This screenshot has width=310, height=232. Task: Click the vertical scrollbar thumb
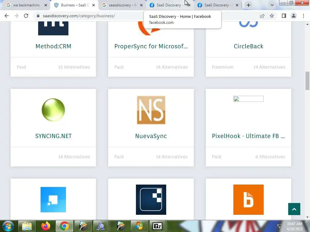(x=308, y=80)
